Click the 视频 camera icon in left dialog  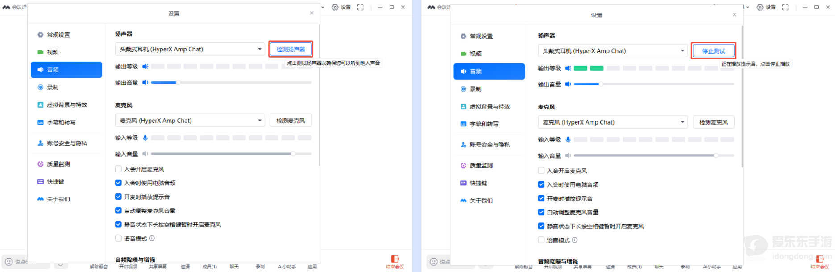(x=41, y=52)
